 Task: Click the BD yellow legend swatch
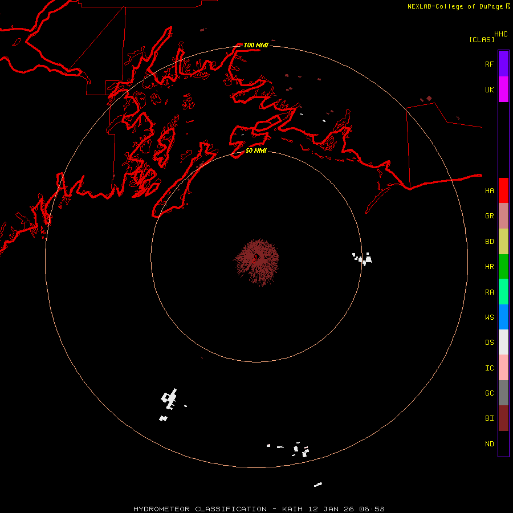[x=503, y=242]
